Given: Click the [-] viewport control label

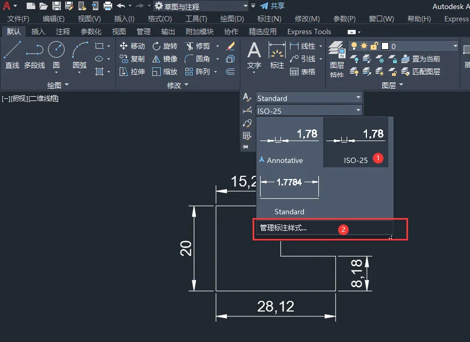Looking at the screenshot, I should pyautogui.click(x=6, y=98).
